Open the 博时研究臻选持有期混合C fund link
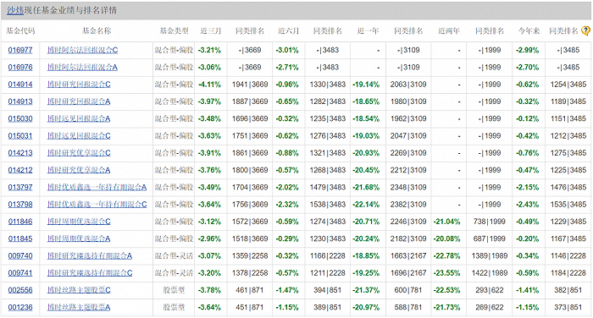Viewport: 593px width, 318px height. pos(90,273)
